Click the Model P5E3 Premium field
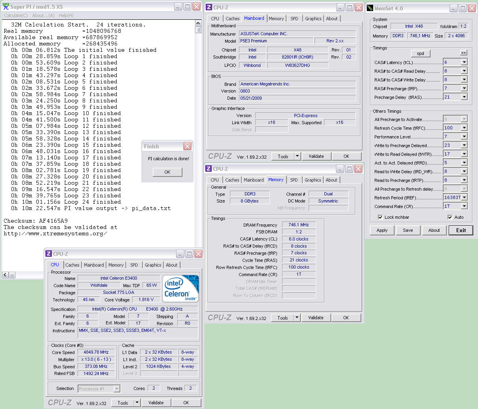This screenshot has height=409, width=478. (276, 41)
